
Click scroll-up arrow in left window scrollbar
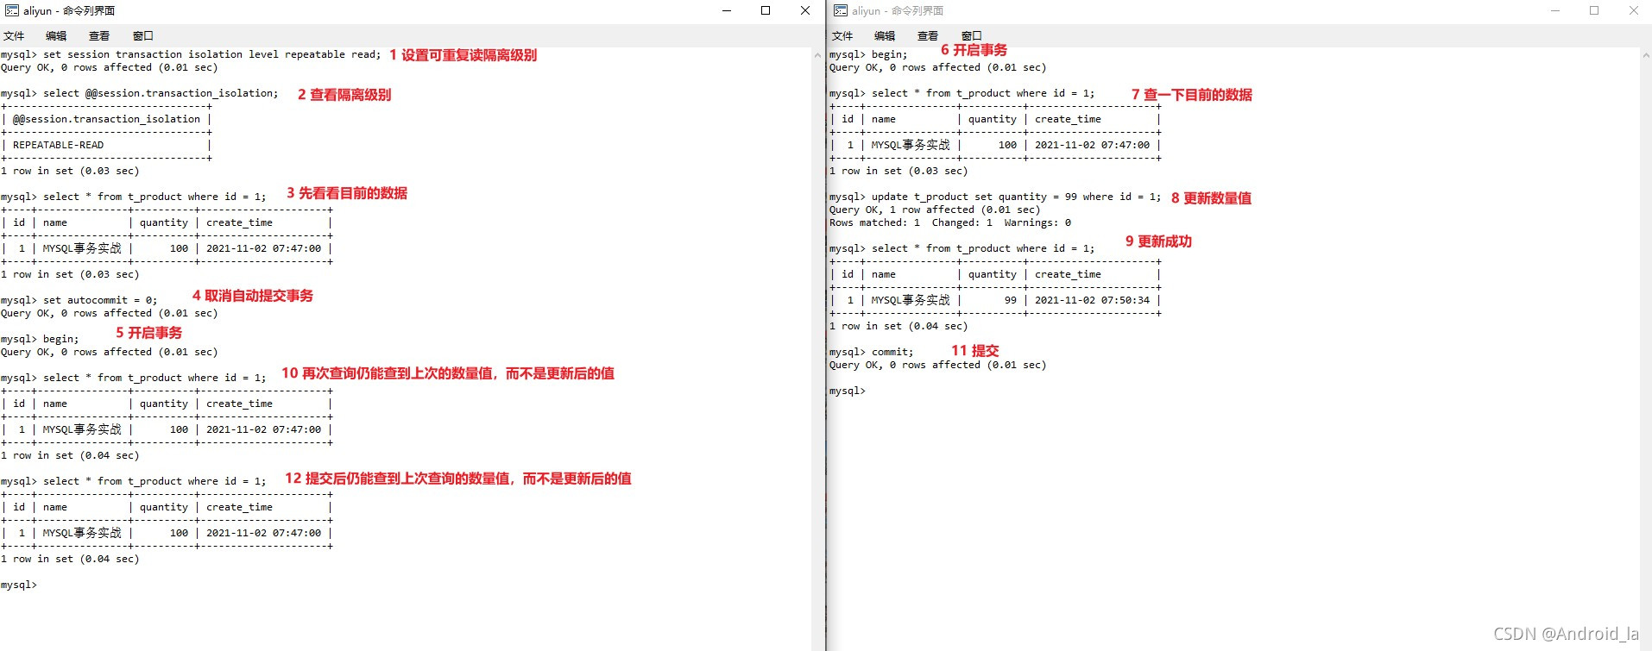817,54
